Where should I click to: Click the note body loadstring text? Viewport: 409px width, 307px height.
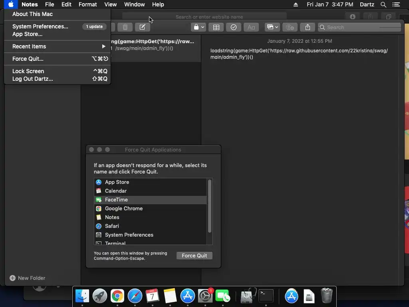pos(299,54)
